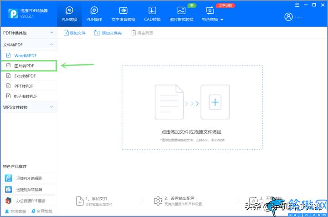Click the 图片转PDF image icon
This screenshot has height=217, width=328.
(x=8, y=66)
